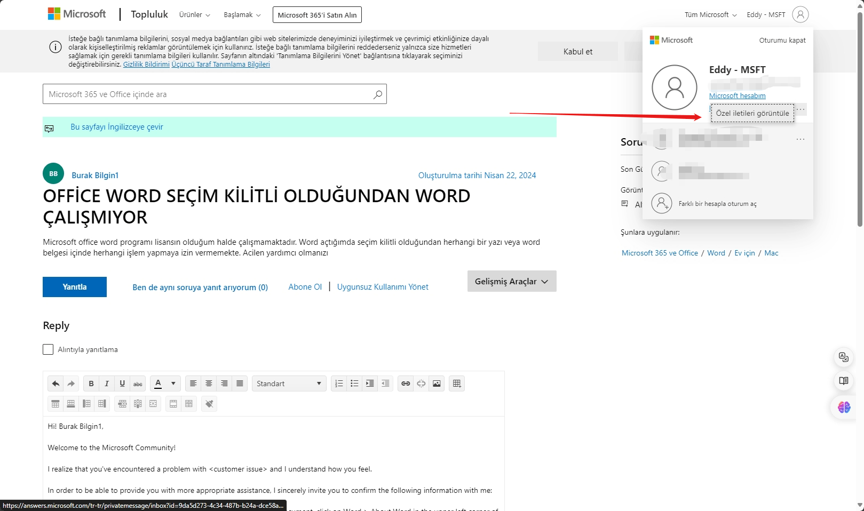Align text to the left
Screen dimensions: 864x511
click(x=193, y=384)
